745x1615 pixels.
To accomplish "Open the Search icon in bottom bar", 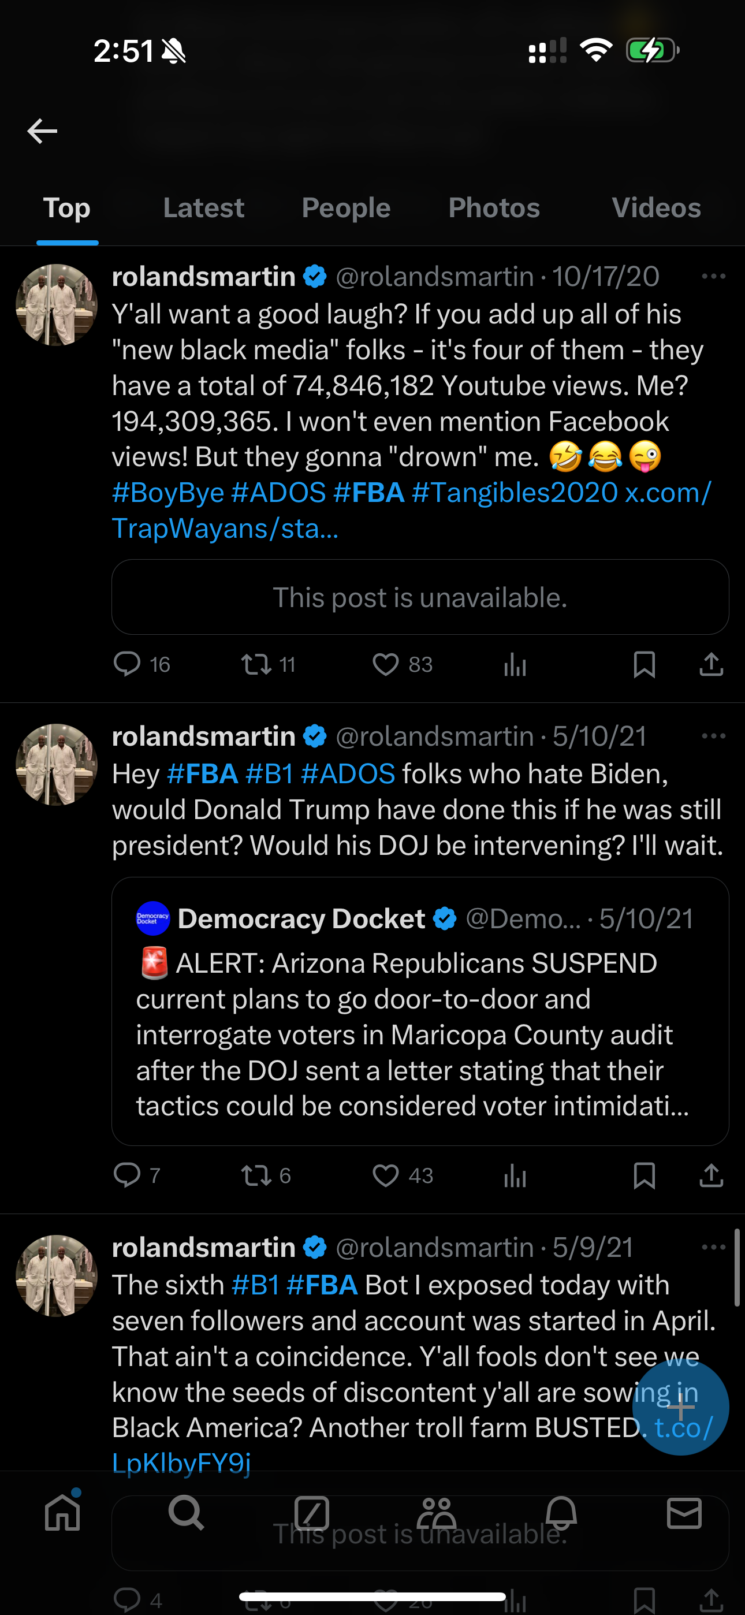I will [x=186, y=1512].
